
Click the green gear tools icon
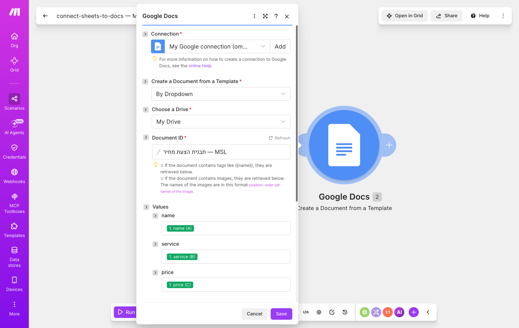pyautogui.click(x=365, y=312)
